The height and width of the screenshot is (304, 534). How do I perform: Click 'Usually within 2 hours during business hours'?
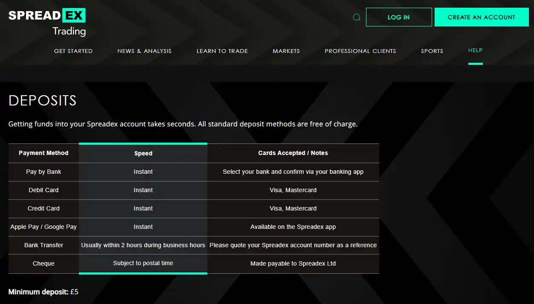[143, 245]
